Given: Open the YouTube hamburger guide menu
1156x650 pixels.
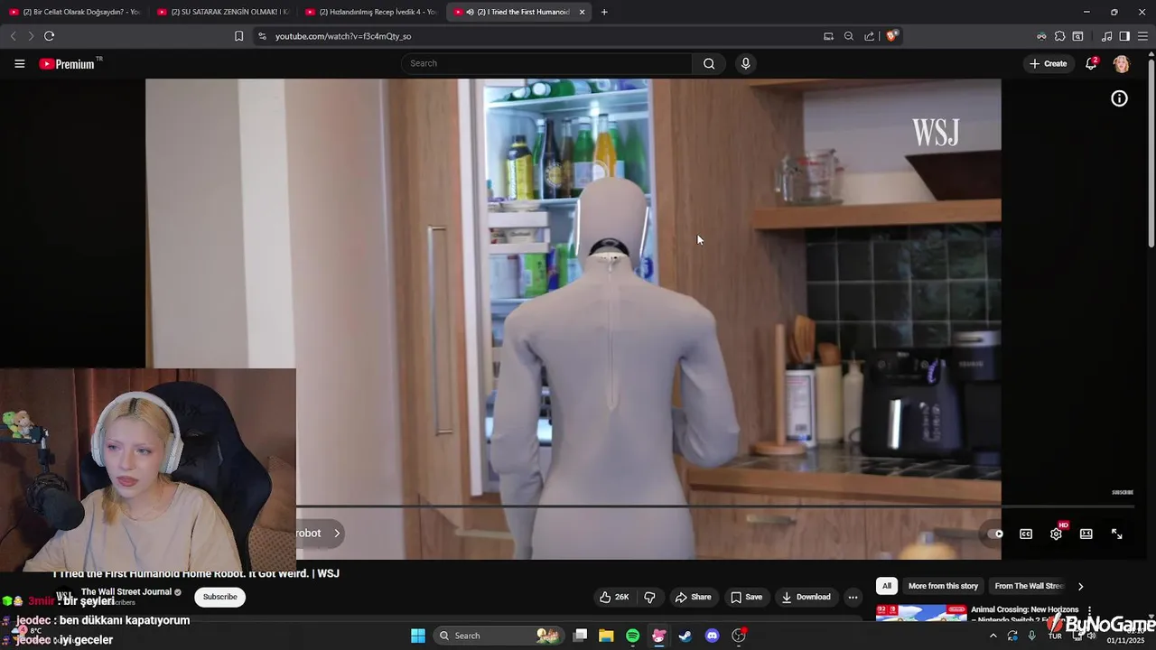Looking at the screenshot, I should [19, 63].
